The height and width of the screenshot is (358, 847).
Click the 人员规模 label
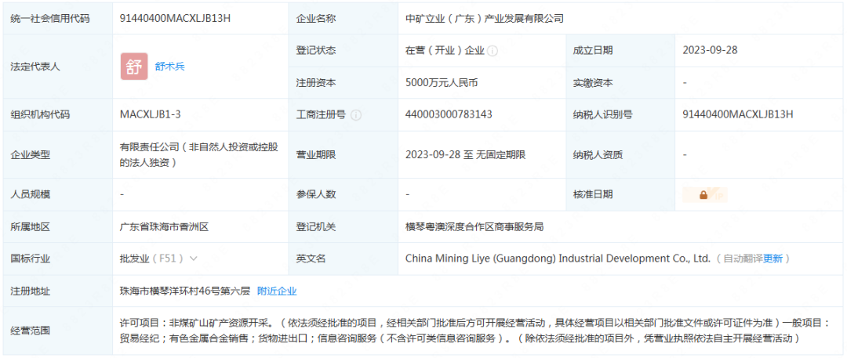tap(31, 194)
